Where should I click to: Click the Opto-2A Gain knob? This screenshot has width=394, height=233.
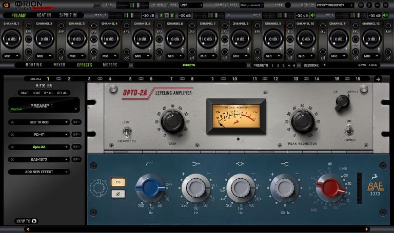(x=172, y=122)
